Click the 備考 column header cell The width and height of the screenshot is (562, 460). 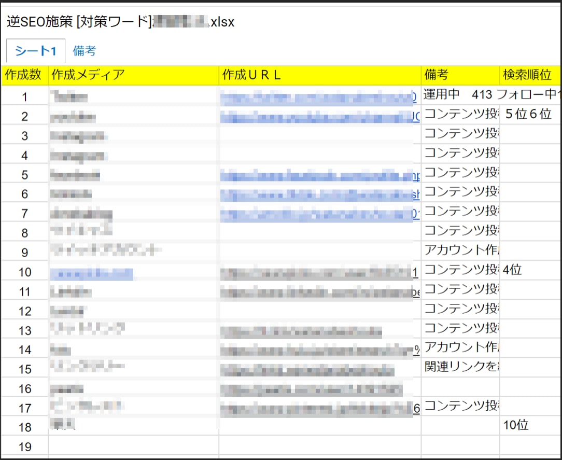pos(460,75)
